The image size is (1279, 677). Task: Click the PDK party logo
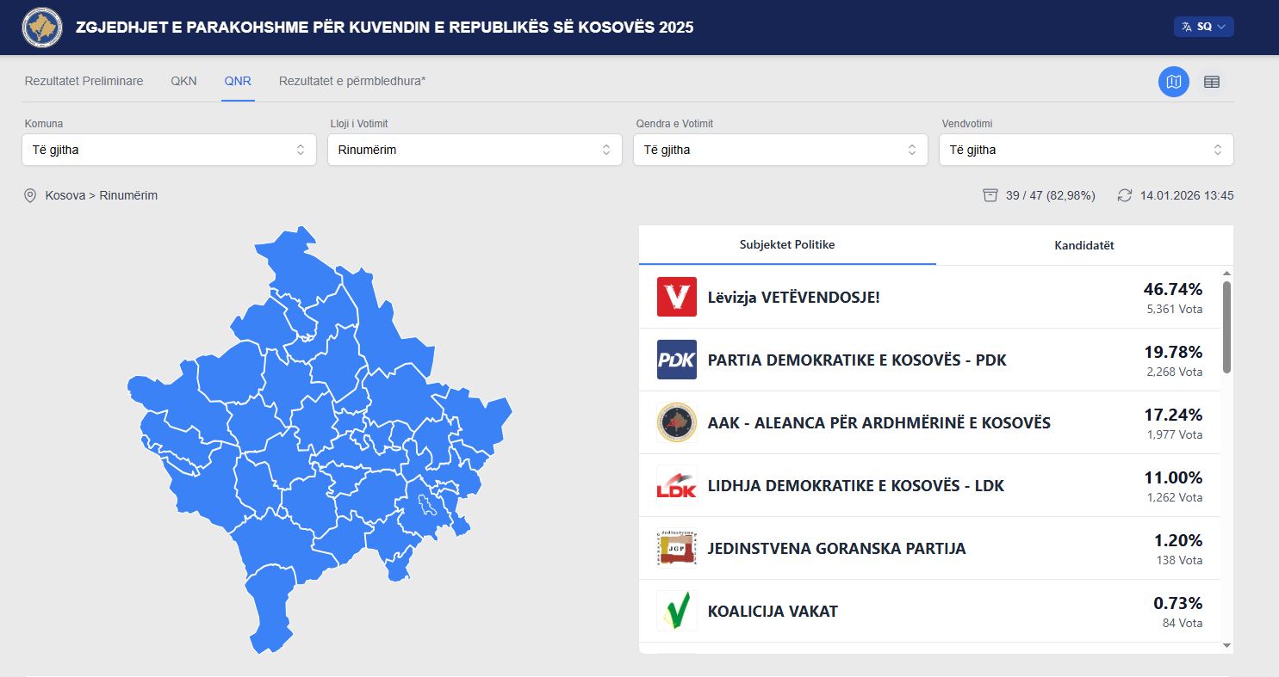676,360
